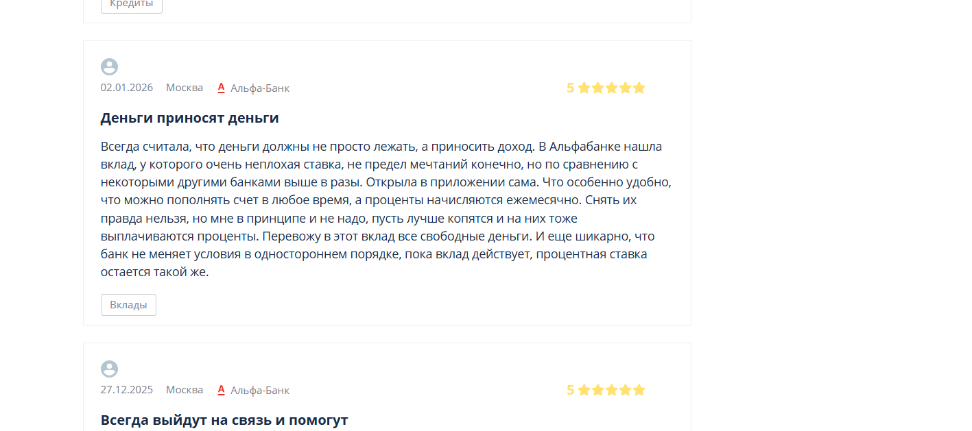The image size is (972, 431).
Task: Click the date 02.01.2026 on the review
Action: [x=127, y=88]
